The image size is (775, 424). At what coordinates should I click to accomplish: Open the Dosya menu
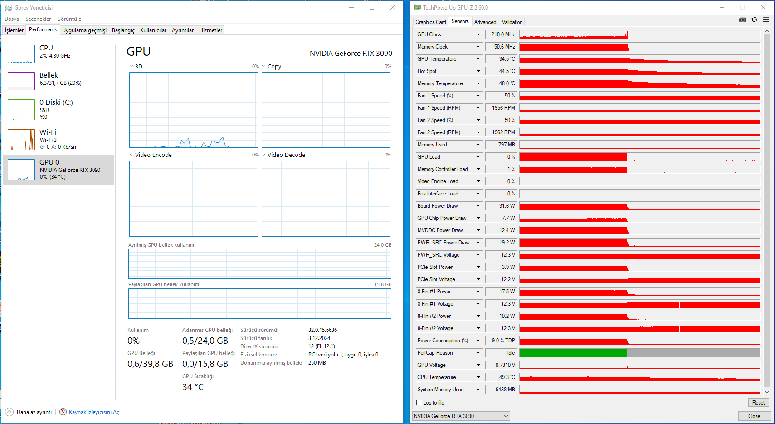[x=12, y=19]
